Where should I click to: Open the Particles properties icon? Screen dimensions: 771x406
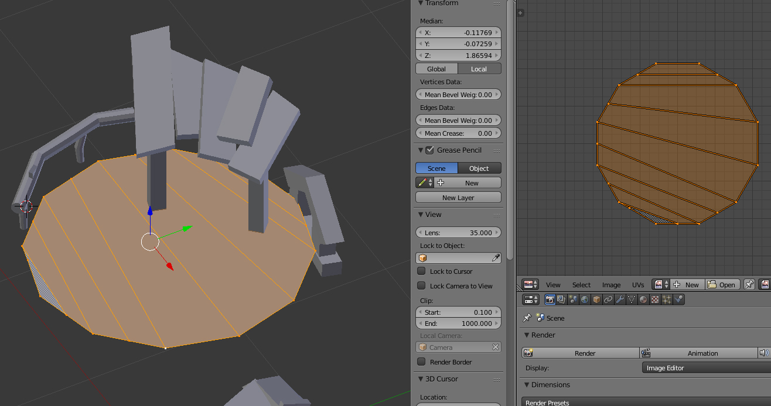(667, 300)
